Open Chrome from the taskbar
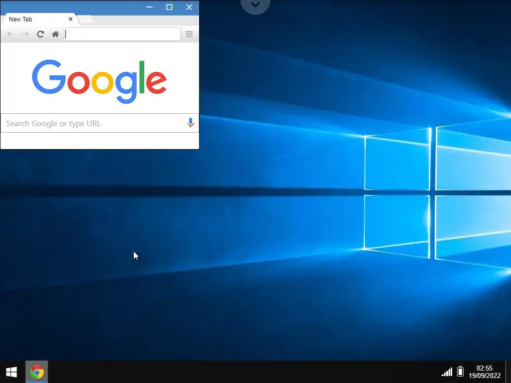The height and width of the screenshot is (383, 511). (x=37, y=372)
